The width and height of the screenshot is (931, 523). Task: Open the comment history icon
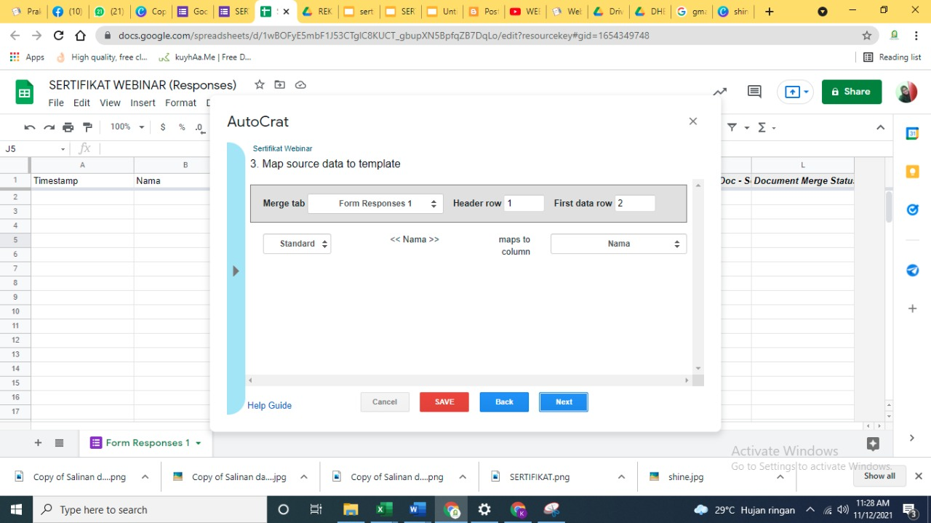[754, 92]
